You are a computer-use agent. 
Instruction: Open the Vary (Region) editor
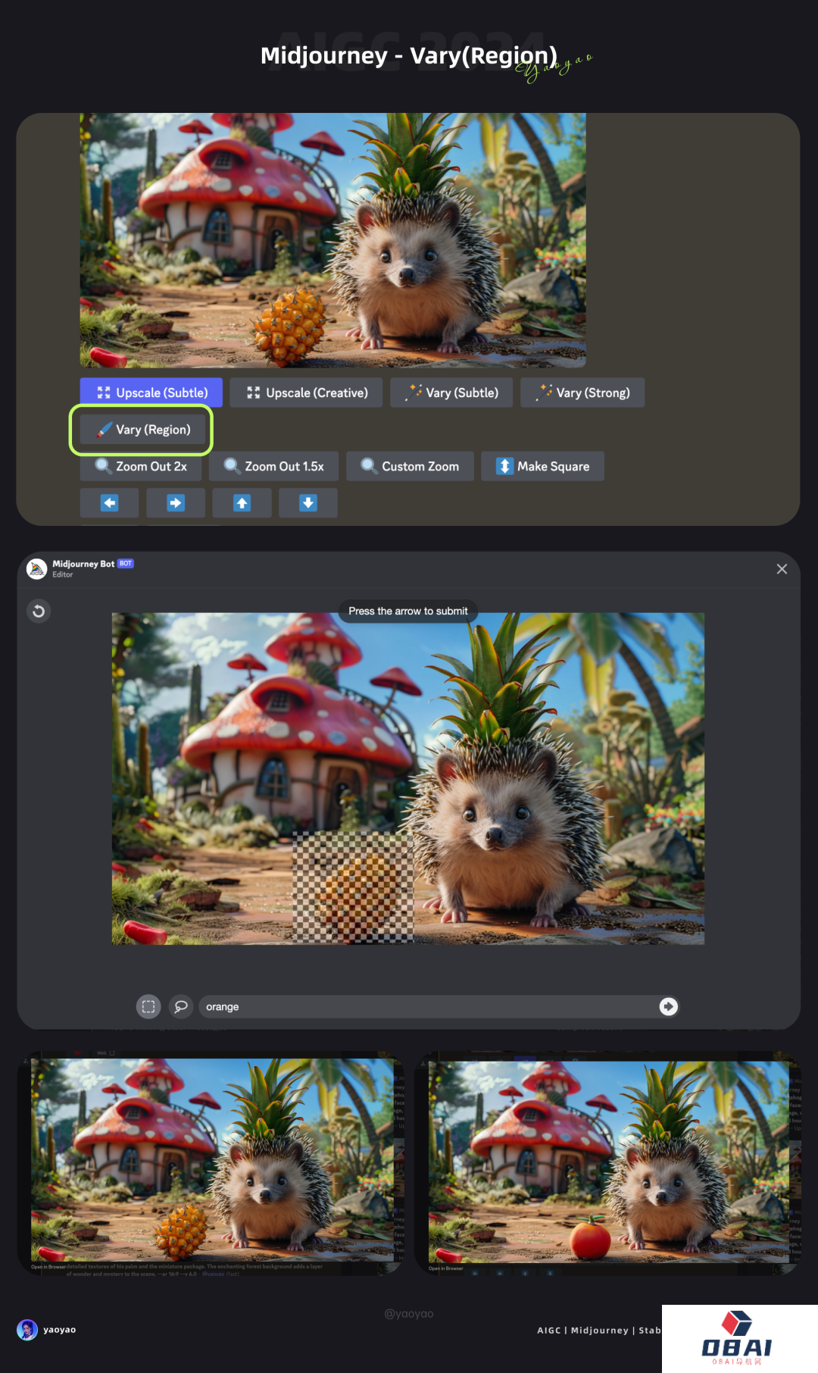pos(142,430)
